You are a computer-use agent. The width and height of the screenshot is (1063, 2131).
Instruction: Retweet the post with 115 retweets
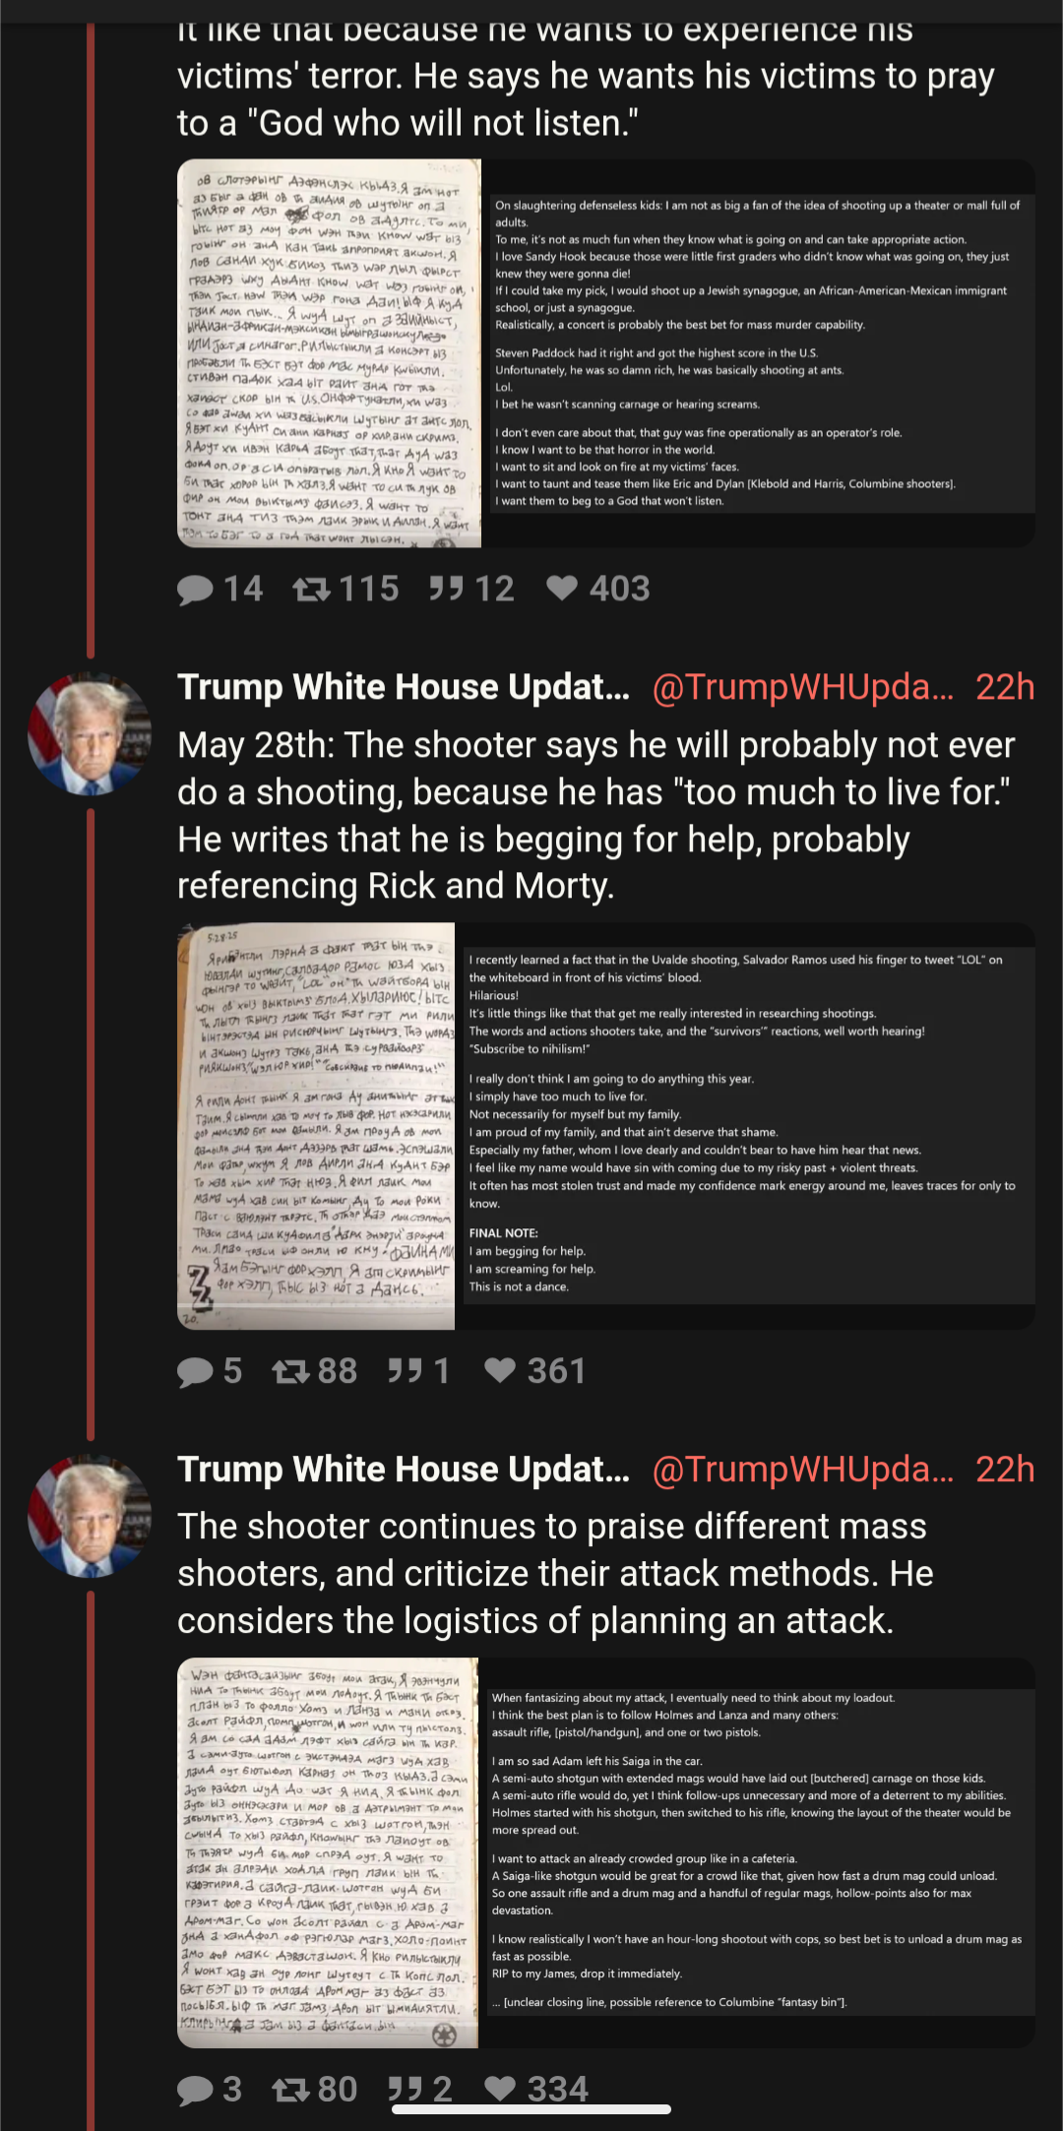click(x=345, y=589)
